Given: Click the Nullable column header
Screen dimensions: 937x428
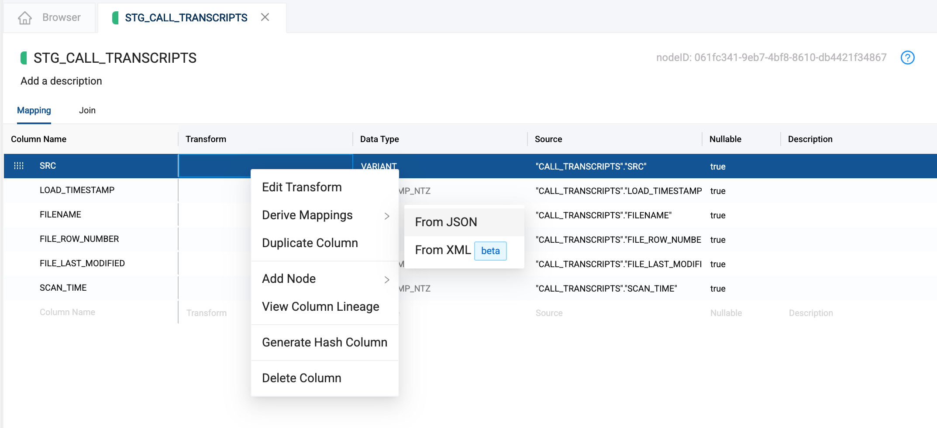Looking at the screenshot, I should click(725, 139).
